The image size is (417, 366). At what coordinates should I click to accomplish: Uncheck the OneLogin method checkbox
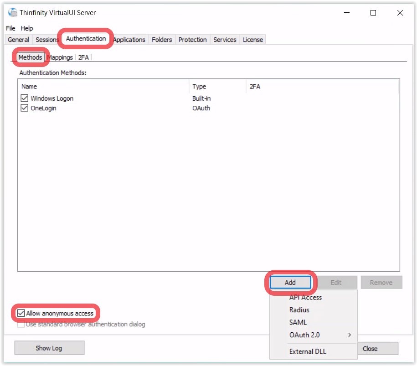pos(25,108)
